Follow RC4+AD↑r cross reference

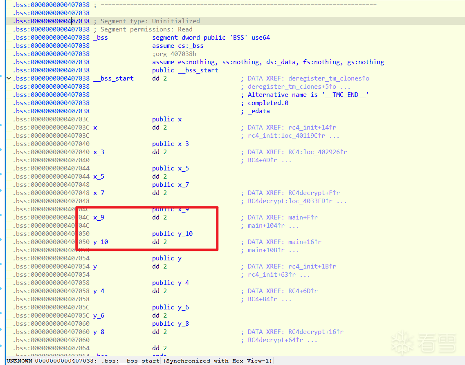coord(263,160)
